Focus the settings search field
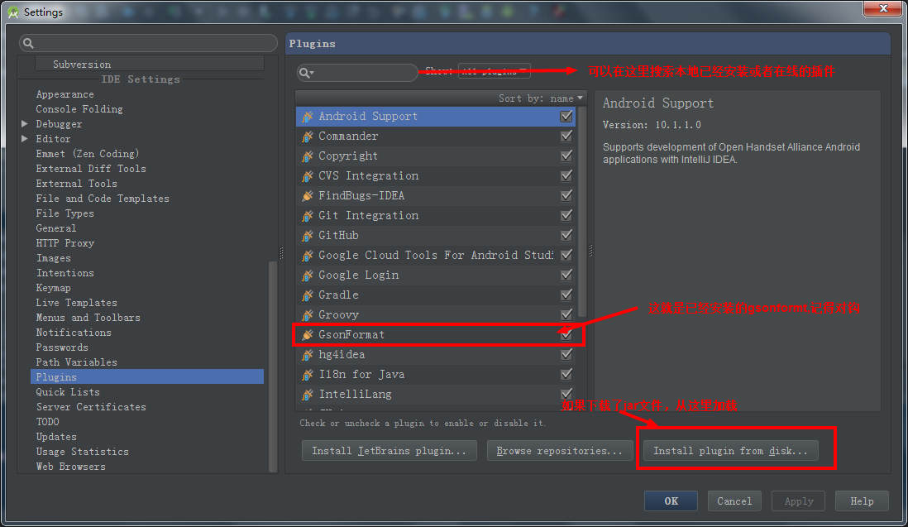The height and width of the screenshot is (527, 908). [148, 43]
